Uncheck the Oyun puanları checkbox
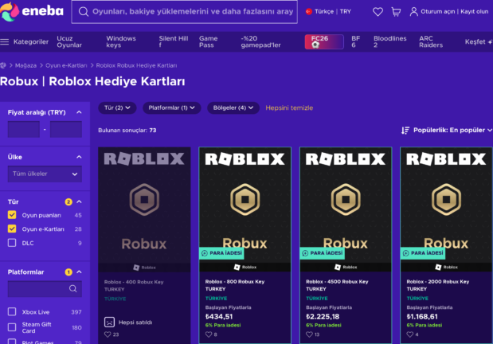 coord(12,215)
